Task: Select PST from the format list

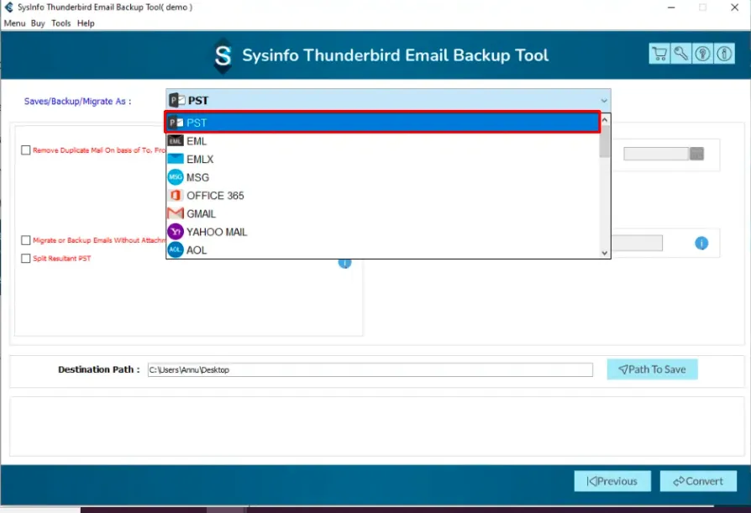Action: tap(383, 123)
